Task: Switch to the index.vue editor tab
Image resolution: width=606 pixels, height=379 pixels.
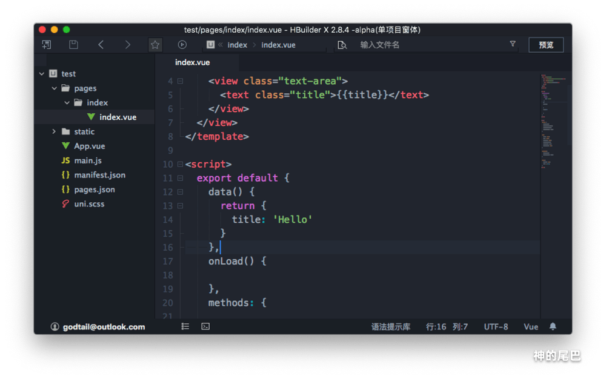Action: (x=192, y=62)
